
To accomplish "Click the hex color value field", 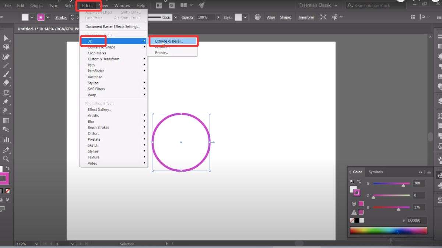I will (417, 220).
